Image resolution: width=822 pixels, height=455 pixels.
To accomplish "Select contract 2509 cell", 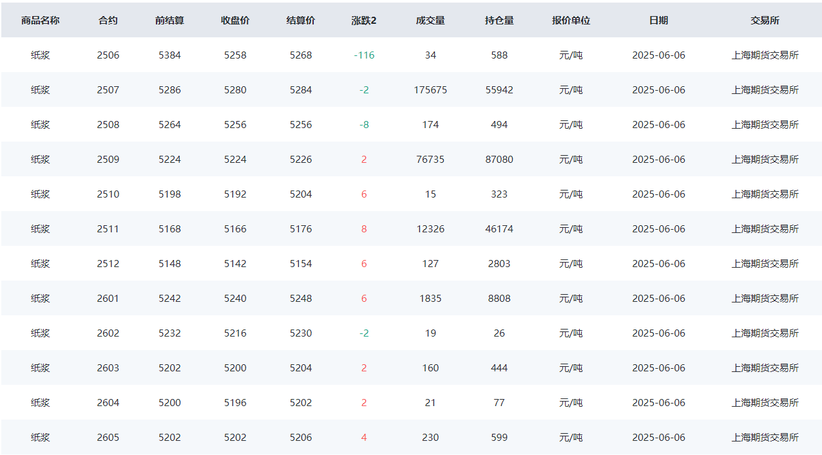I will 108,160.
